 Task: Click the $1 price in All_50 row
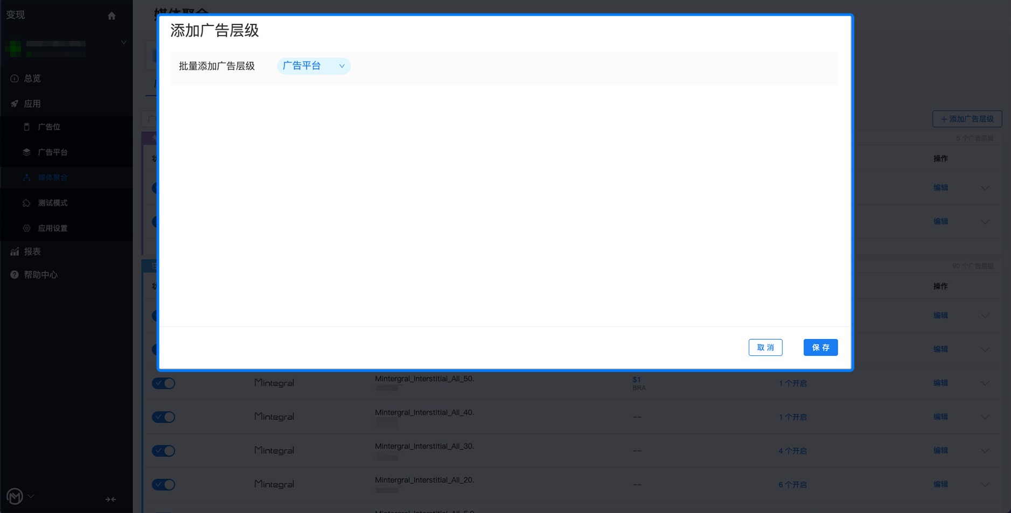click(x=637, y=380)
